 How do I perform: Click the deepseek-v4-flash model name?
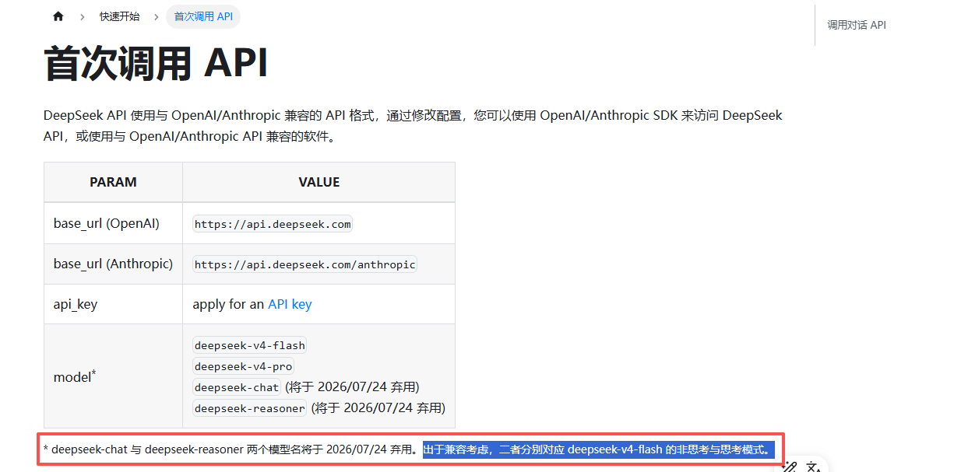click(250, 345)
